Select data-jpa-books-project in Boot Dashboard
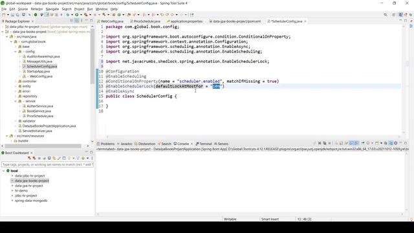The image size is (414, 233). [x=32, y=181]
